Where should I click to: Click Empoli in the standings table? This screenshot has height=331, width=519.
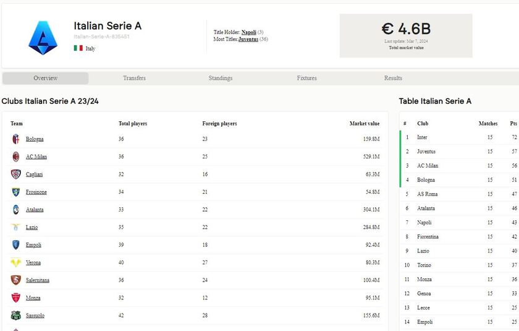424,322
